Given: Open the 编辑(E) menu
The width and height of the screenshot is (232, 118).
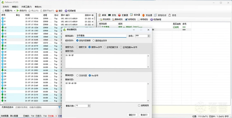Looking at the screenshot, I should click(x=15, y=7).
